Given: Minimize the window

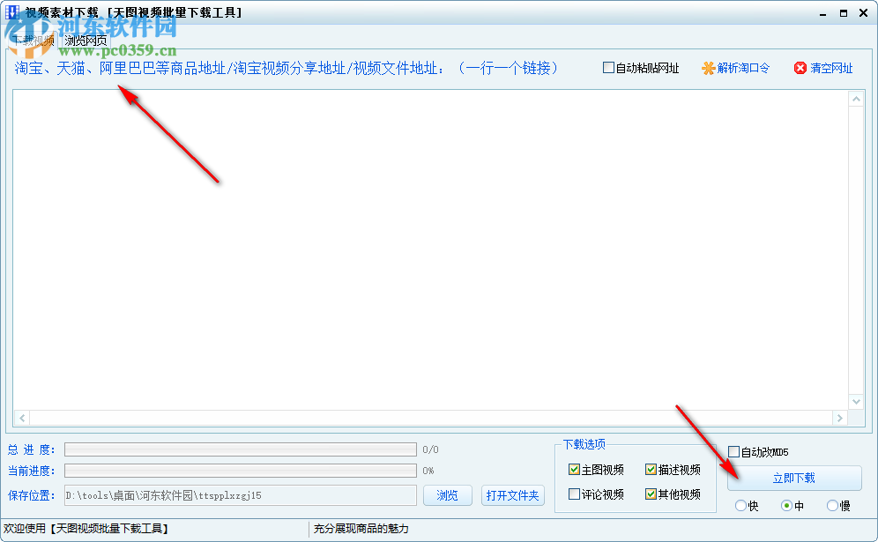Looking at the screenshot, I should tap(822, 13).
